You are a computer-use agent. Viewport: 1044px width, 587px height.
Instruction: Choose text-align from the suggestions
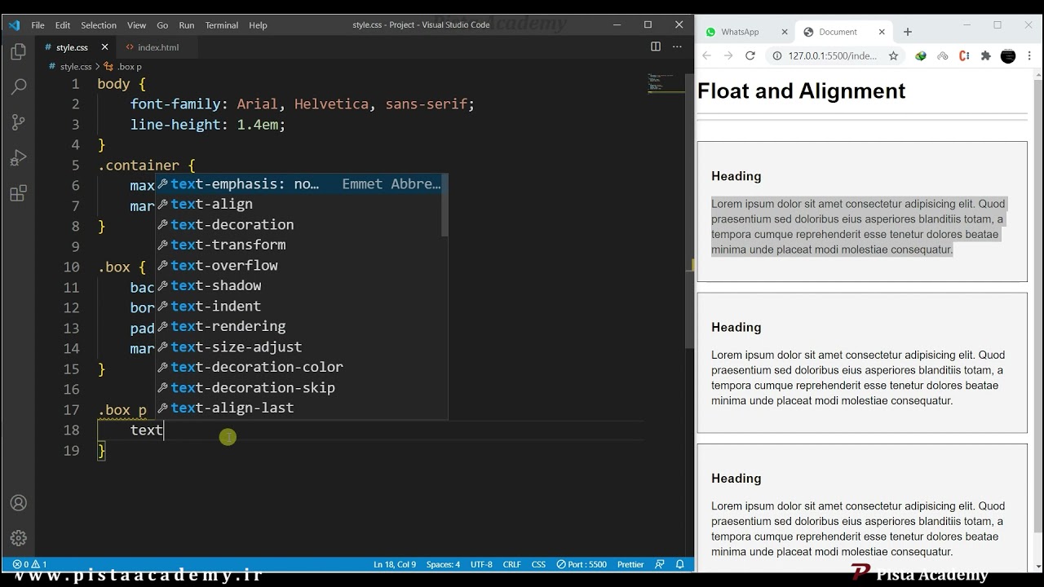click(x=302, y=204)
